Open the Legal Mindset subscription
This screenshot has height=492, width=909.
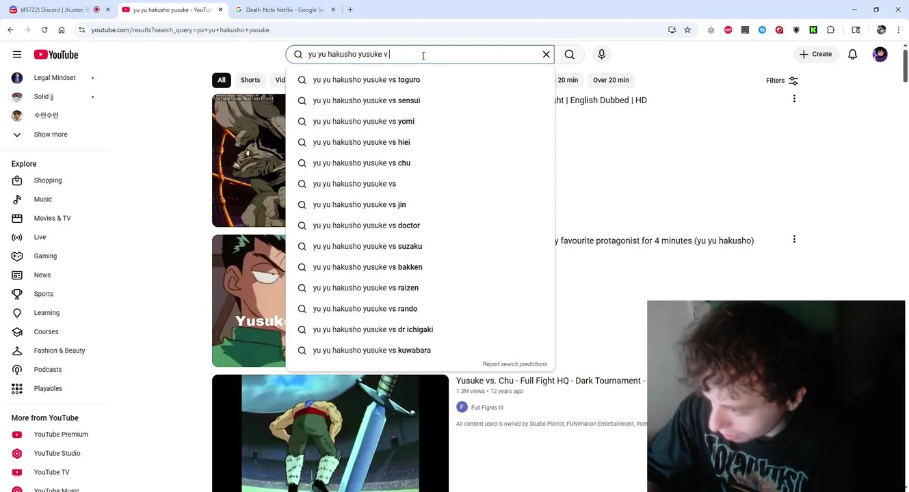click(55, 78)
